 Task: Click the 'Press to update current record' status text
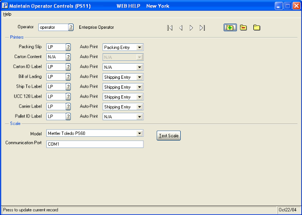(30, 210)
